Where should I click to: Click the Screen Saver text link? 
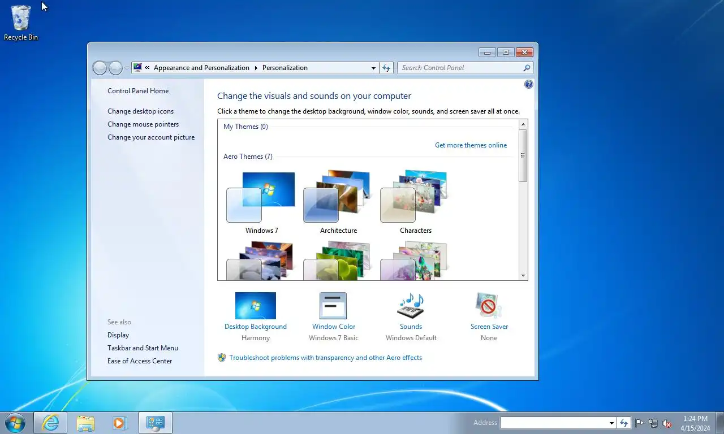coord(489,327)
